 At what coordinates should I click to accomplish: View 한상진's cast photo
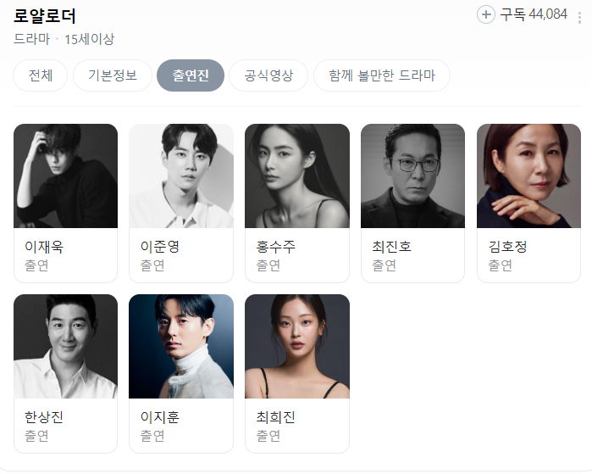[x=66, y=346]
